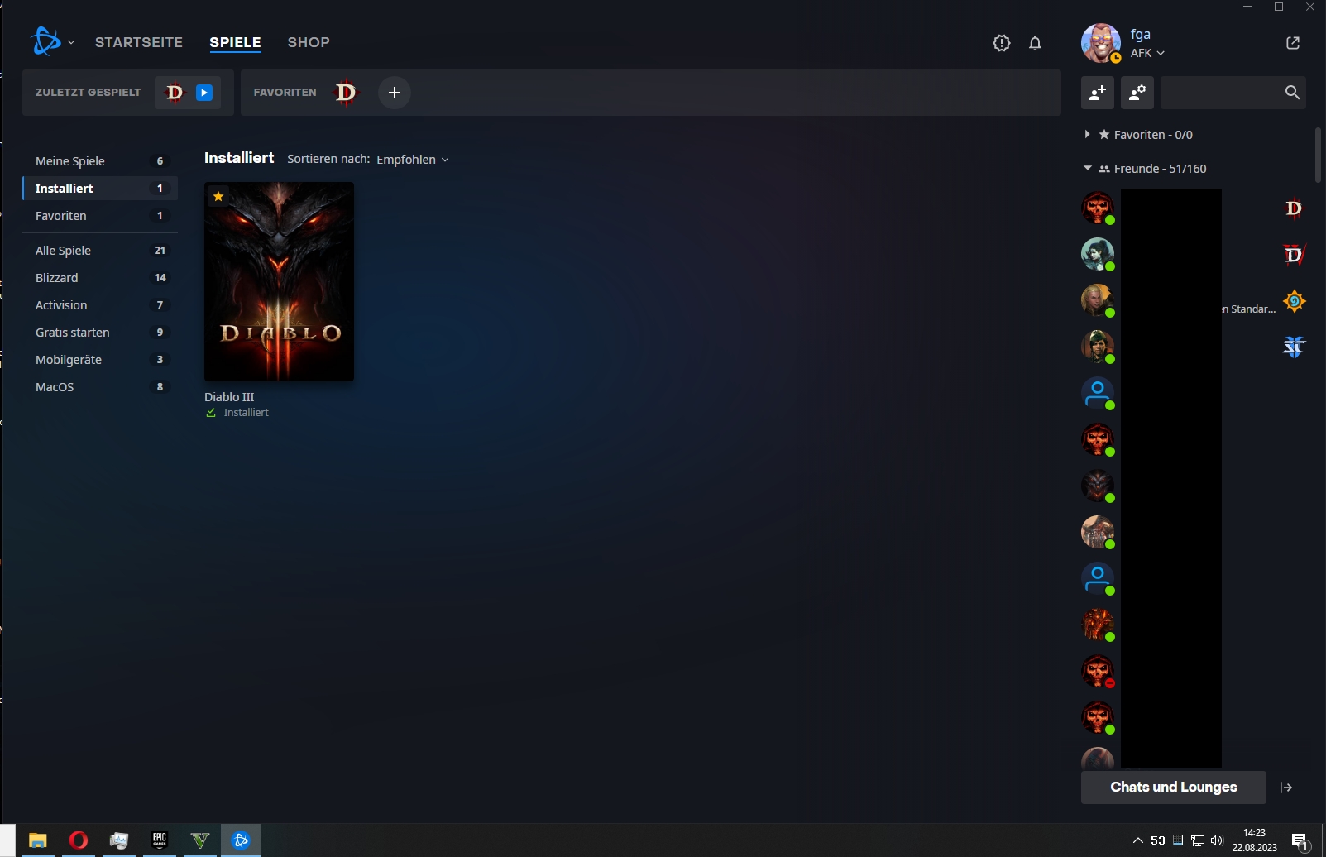The image size is (1326, 857).
Task: Select the Installiert sidebar category
Action: (x=100, y=189)
